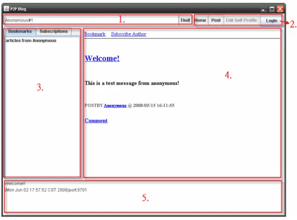Click the Edit Self-Profile button
The height and width of the screenshot is (220, 297).
(241, 20)
